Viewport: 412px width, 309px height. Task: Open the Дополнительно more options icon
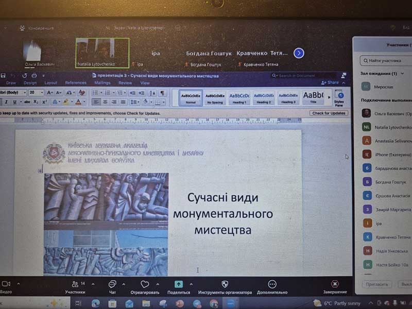272,284
